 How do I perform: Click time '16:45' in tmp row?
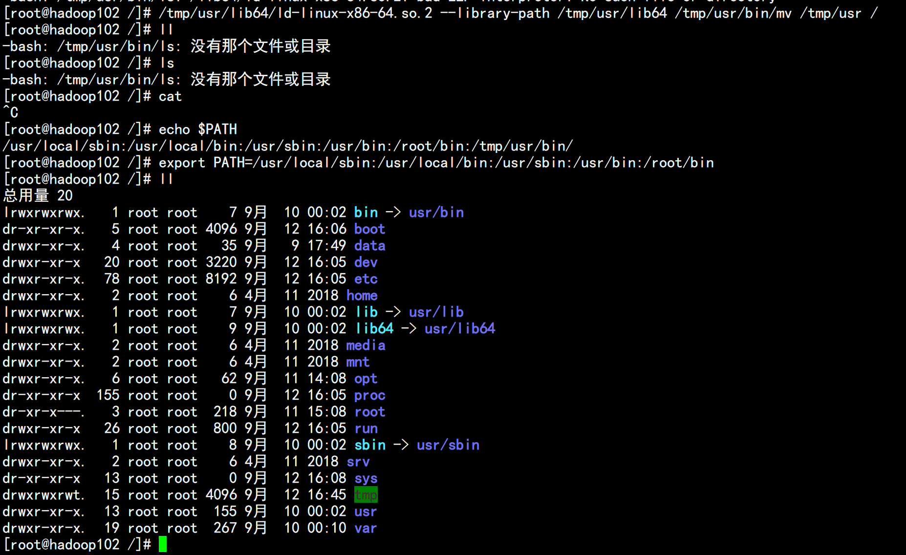(327, 495)
